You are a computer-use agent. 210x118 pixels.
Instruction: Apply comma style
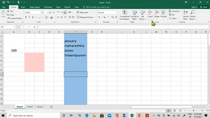point(108,17)
